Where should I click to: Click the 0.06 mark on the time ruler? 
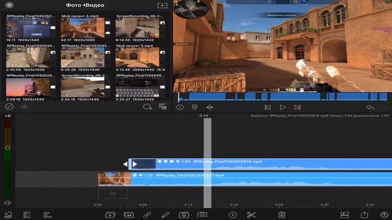[143, 205]
